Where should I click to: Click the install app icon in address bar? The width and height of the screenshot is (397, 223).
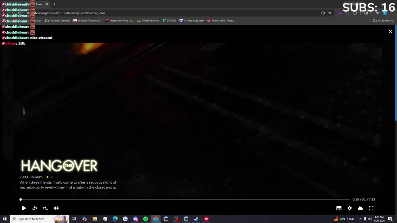pyautogui.click(x=323, y=13)
